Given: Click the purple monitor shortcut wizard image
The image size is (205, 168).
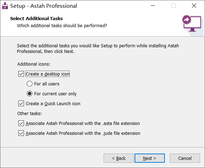Looking at the screenshot, I should (192, 24).
